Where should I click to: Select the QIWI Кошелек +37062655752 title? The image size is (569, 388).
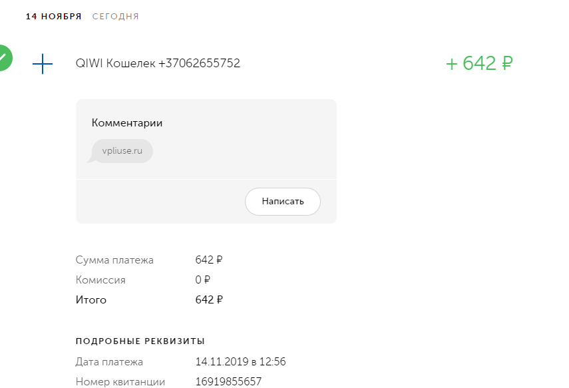click(x=158, y=63)
